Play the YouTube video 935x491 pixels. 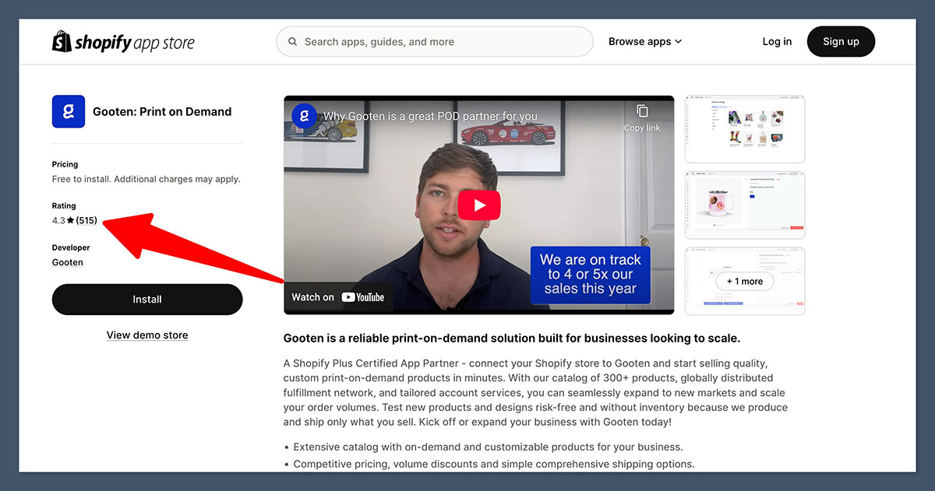click(x=478, y=205)
